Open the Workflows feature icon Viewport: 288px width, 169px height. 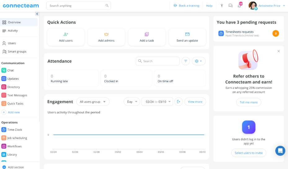[x=4, y=146]
